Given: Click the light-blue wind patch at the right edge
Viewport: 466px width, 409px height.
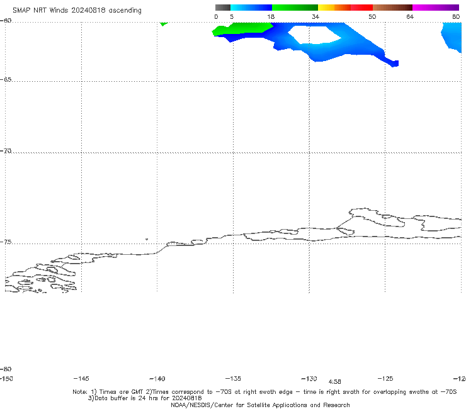Looking at the screenshot, I should (452, 37).
